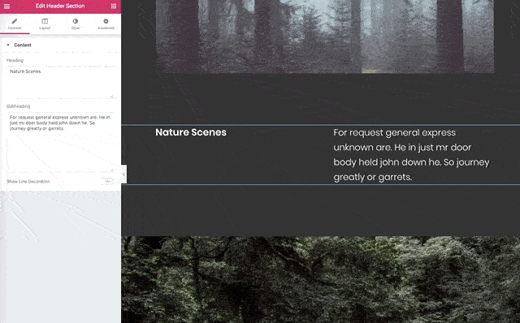Click the 'Edit Header Section' panel title
This screenshot has height=323, width=520.
60,6
